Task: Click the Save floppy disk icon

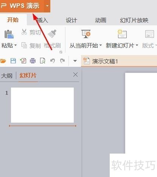Action: click(13, 61)
